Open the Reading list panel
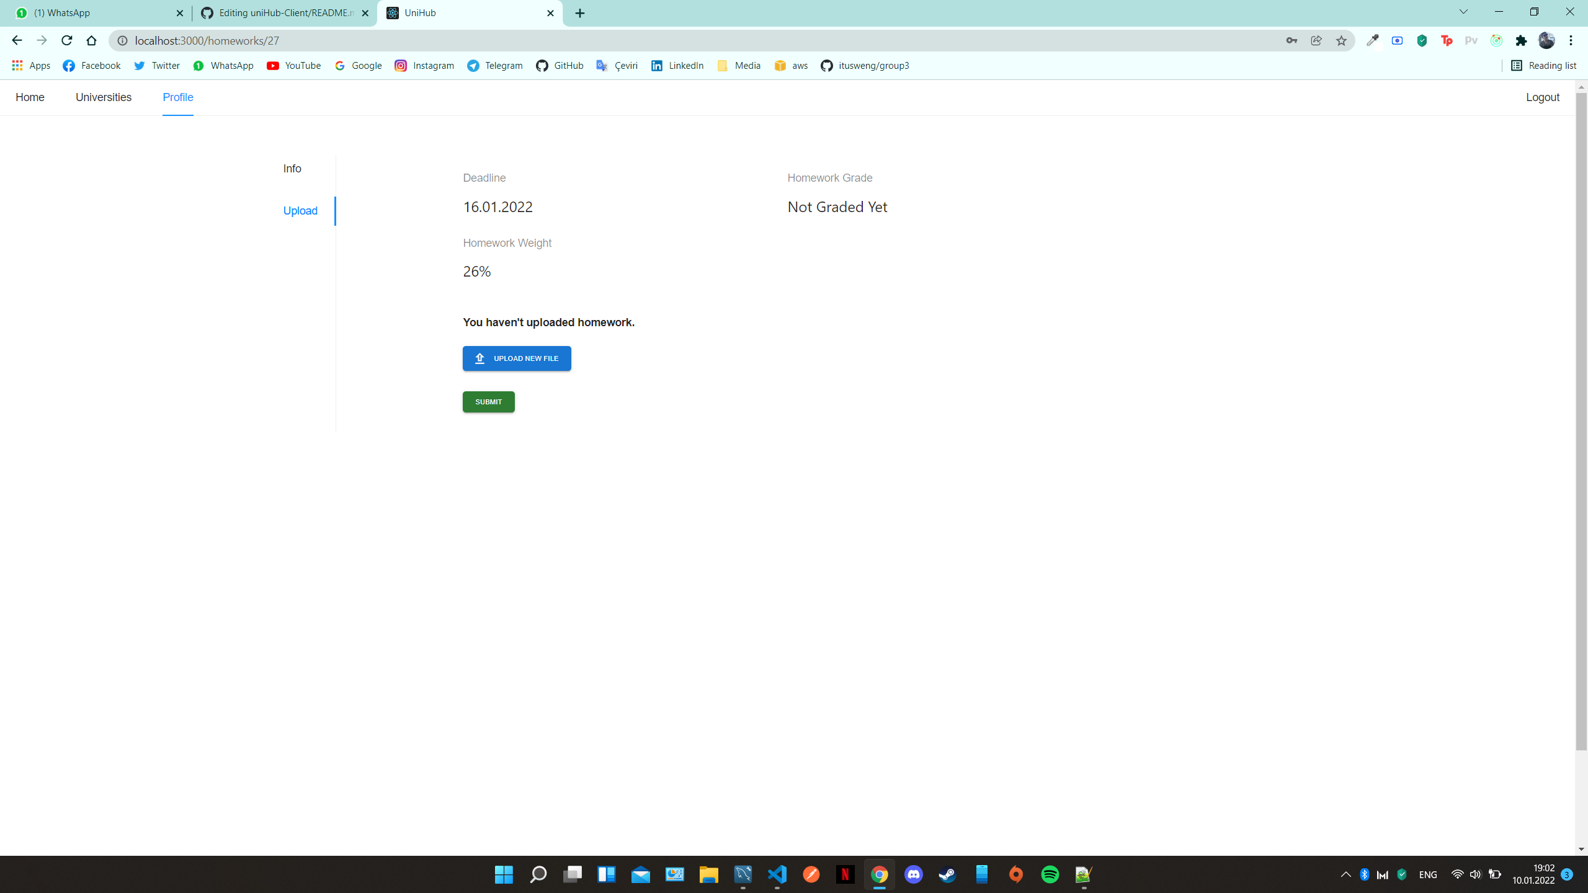Image resolution: width=1588 pixels, height=893 pixels. pos(1544,65)
